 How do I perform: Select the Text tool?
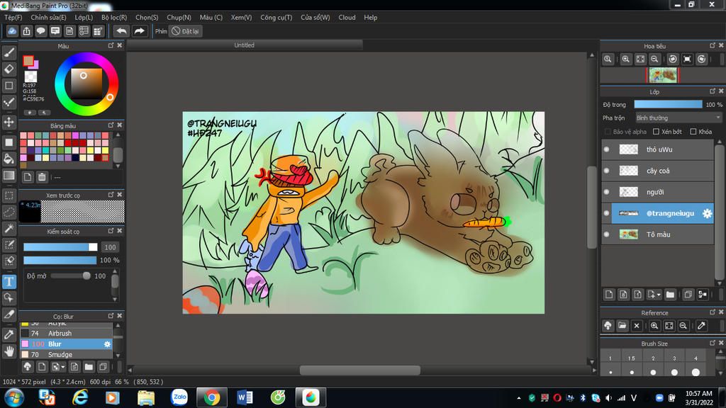(9, 281)
